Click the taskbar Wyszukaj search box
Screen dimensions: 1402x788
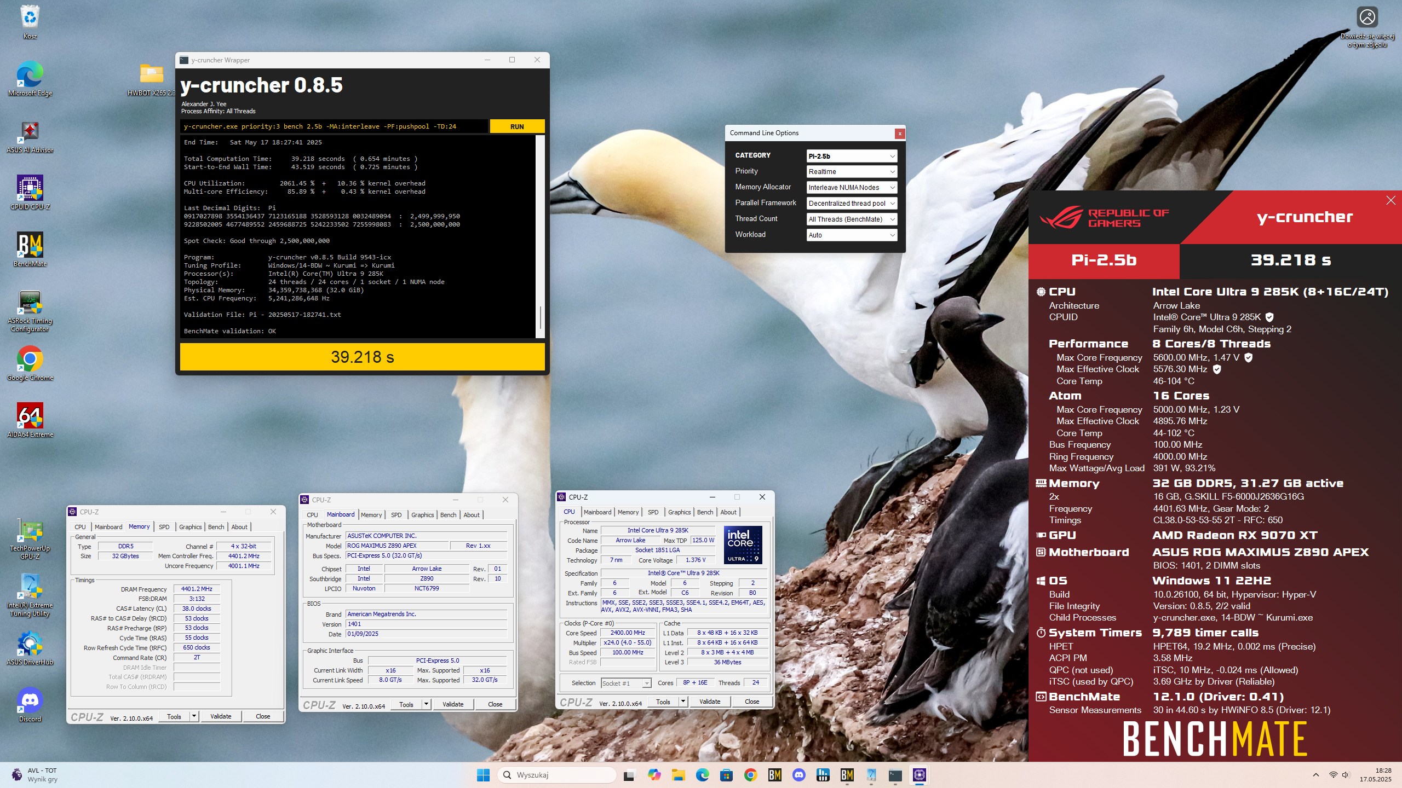coord(557,775)
